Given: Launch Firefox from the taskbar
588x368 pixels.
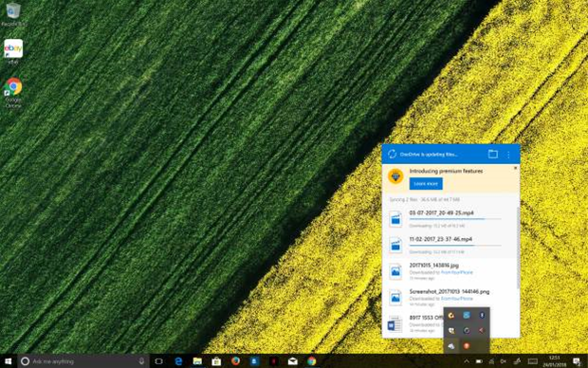Looking at the screenshot, I should pos(235,361).
